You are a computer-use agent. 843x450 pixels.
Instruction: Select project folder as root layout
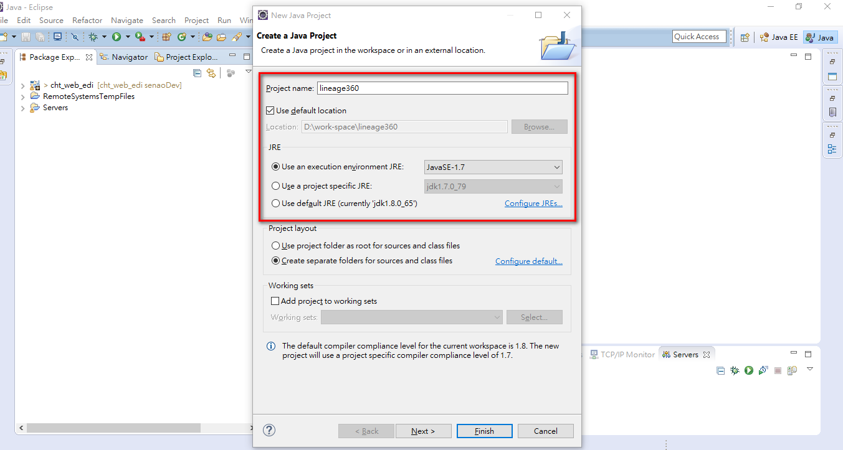pos(276,246)
